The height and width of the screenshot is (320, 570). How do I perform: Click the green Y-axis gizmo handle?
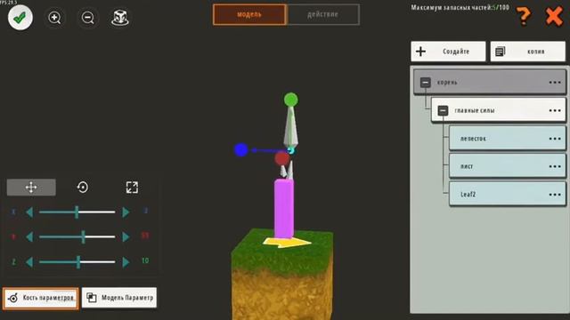tap(291, 100)
